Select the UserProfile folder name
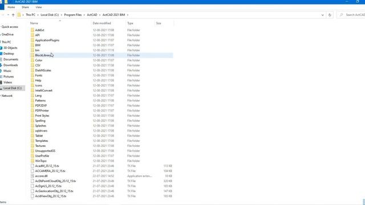Image resolution: width=365 pixels, height=205 pixels. coord(42,156)
